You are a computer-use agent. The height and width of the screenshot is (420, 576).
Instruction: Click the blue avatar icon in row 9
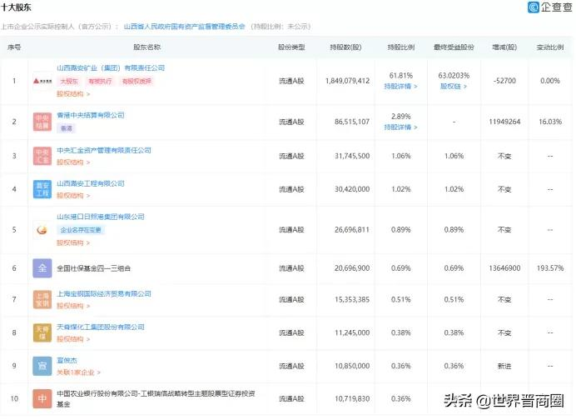point(42,366)
